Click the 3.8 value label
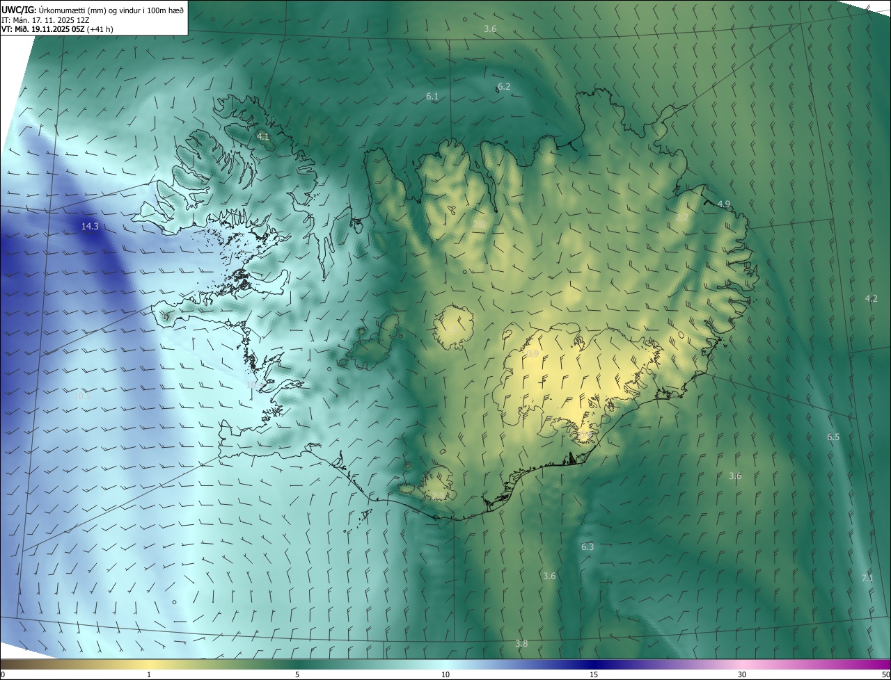The width and height of the screenshot is (891, 680). coord(521,643)
